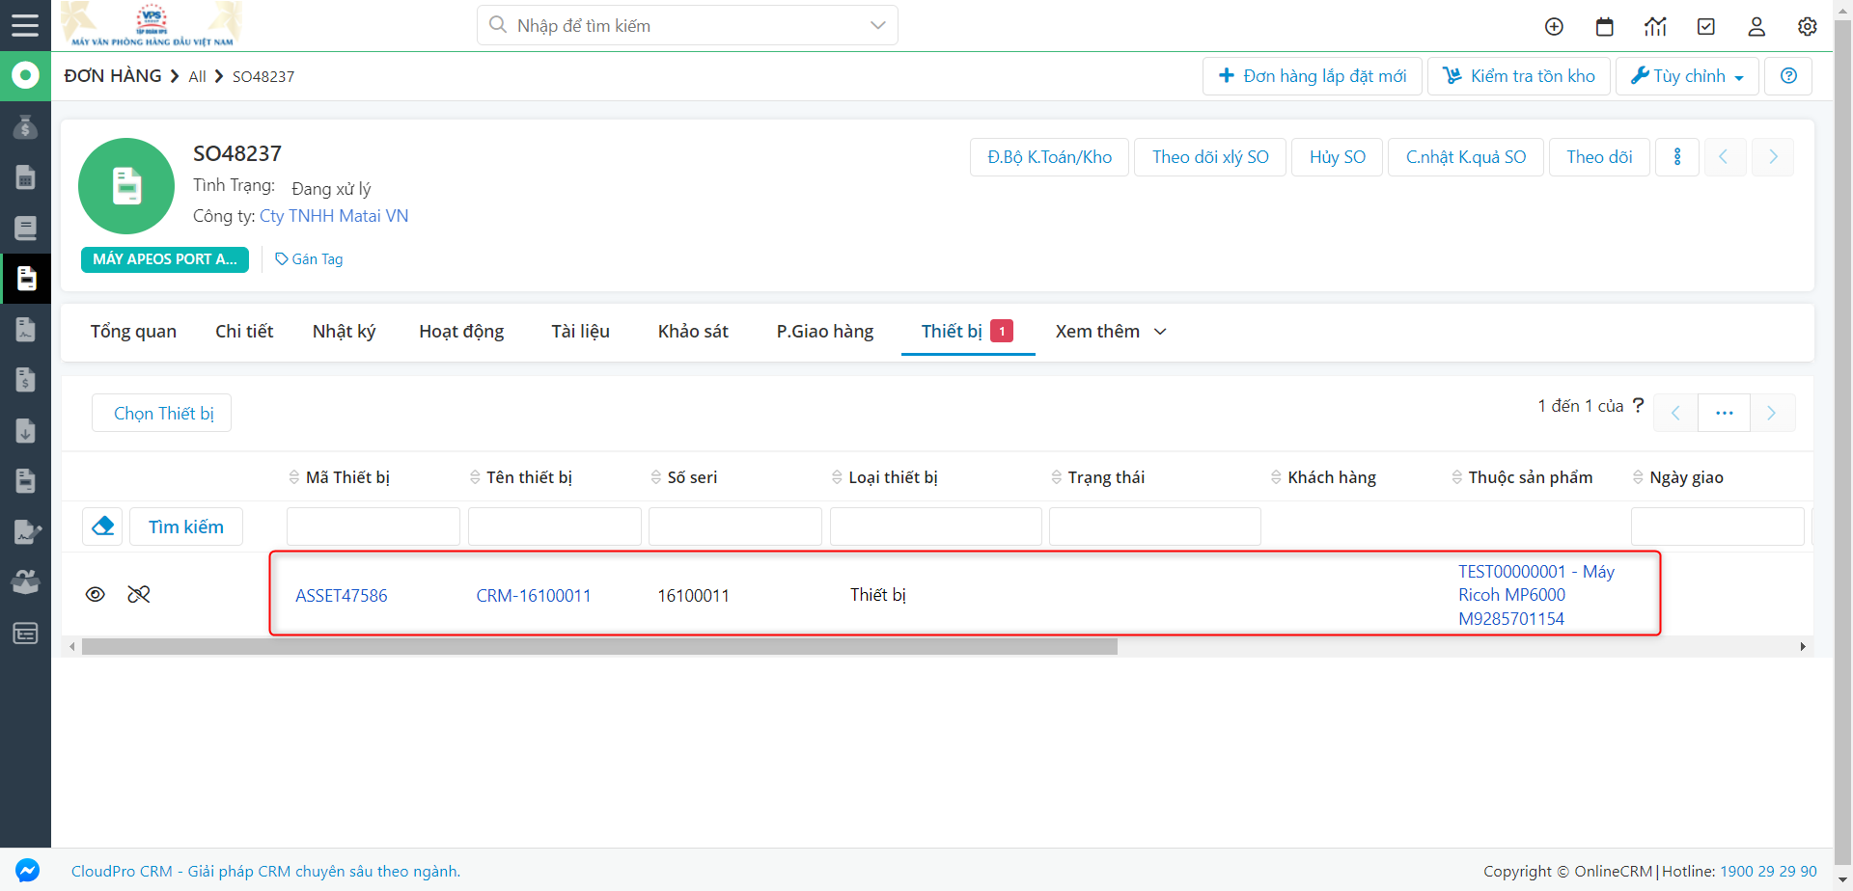Image resolution: width=1853 pixels, height=891 pixels.
Task: Click the Theo dõi xlý SO button
Action: pos(1210,157)
